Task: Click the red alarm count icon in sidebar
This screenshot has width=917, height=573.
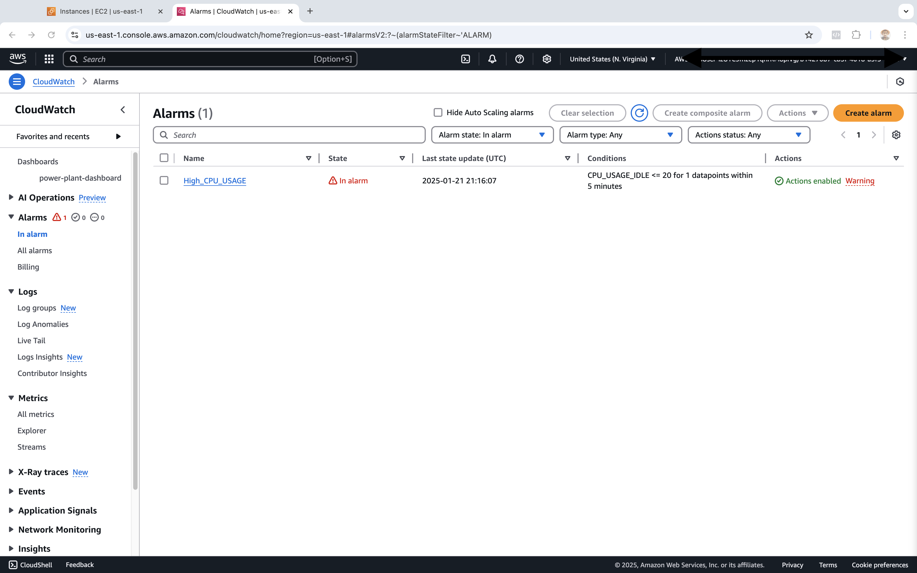Action: tap(57, 217)
